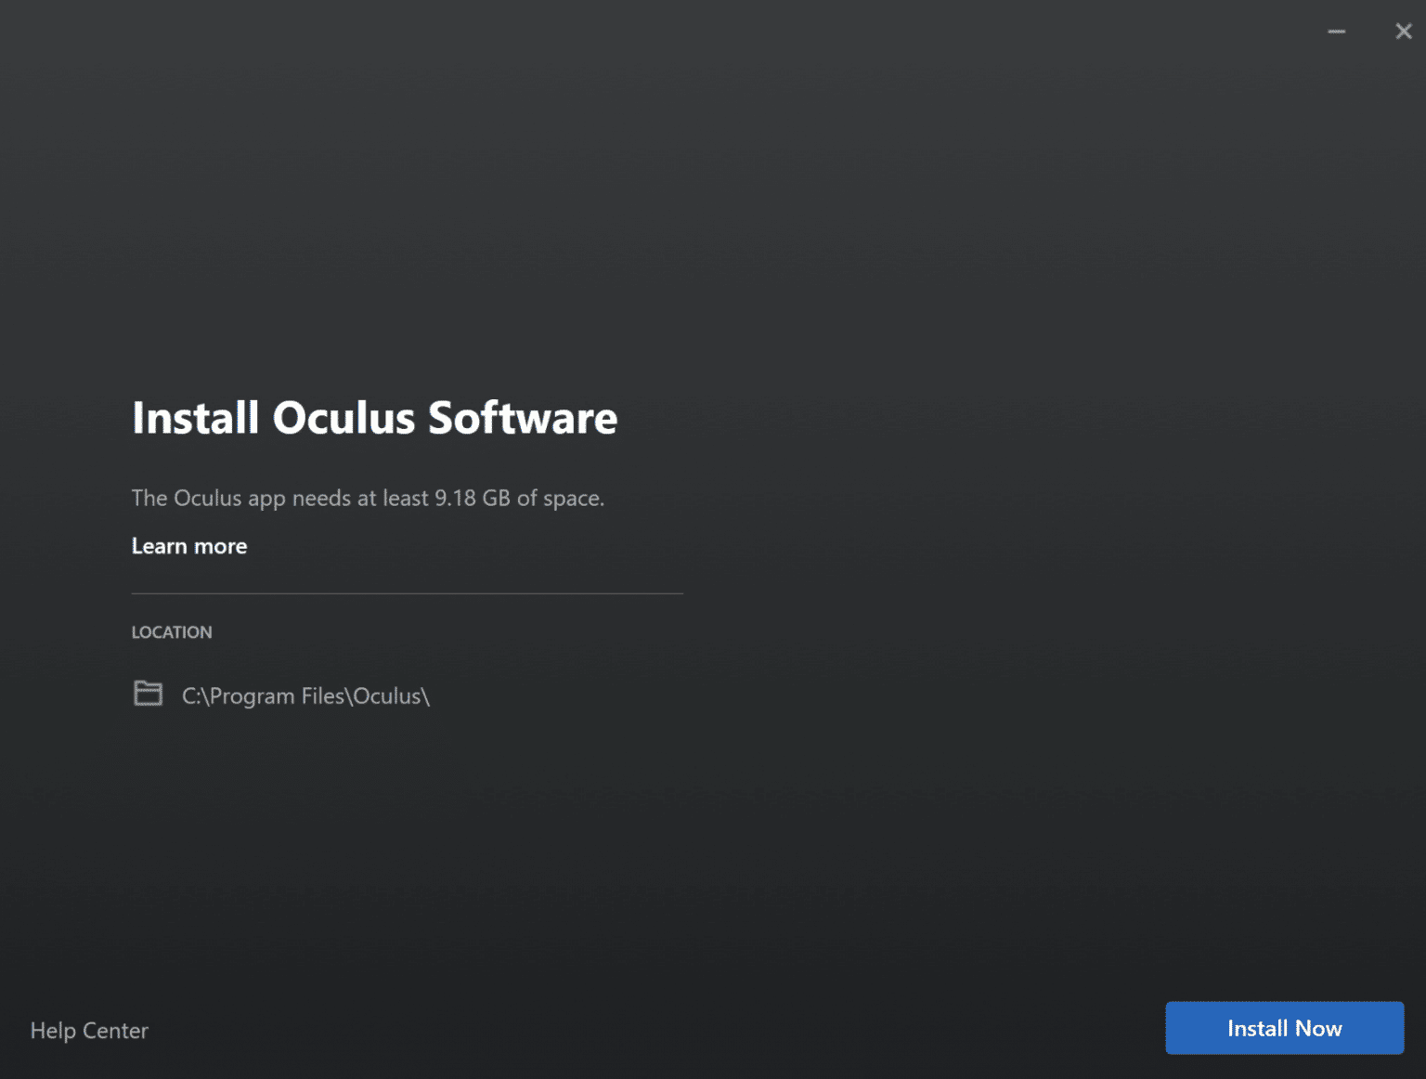Open Learn more about space requirements
The image size is (1426, 1079).
pos(189,546)
